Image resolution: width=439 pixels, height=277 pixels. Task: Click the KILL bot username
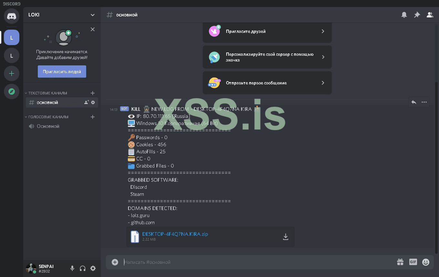[136, 109]
